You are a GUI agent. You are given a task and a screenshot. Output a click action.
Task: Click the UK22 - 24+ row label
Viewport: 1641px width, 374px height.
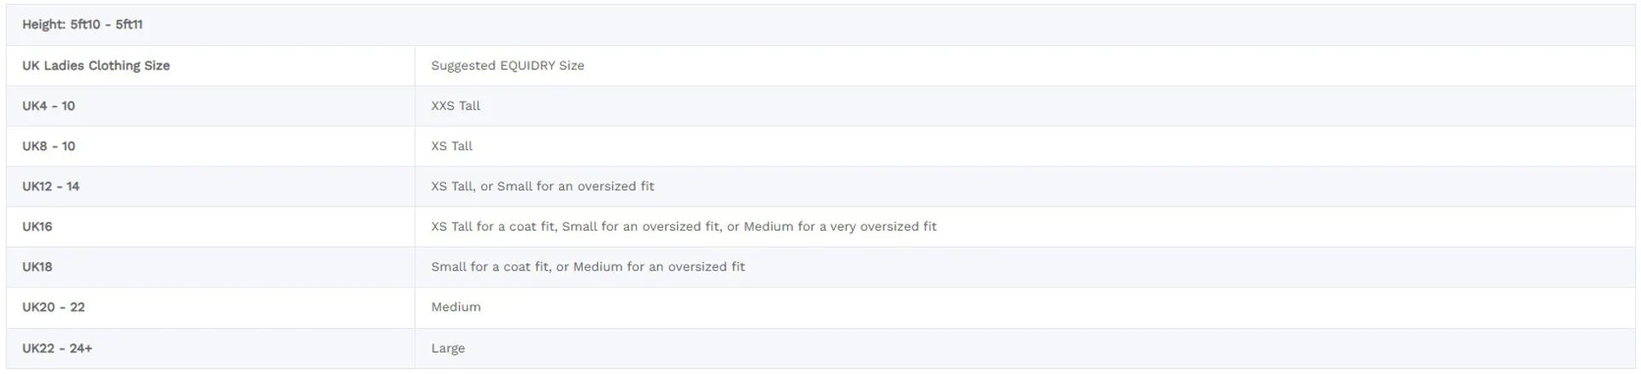(57, 348)
